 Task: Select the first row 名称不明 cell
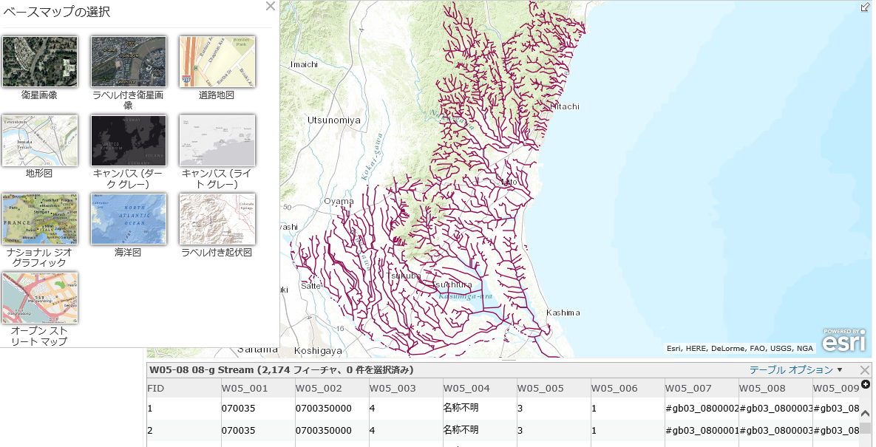click(461, 407)
